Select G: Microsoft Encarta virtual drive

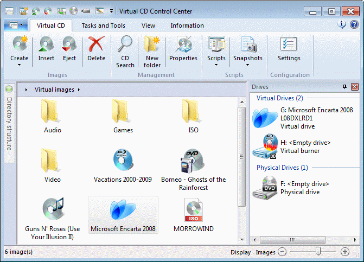(303, 118)
